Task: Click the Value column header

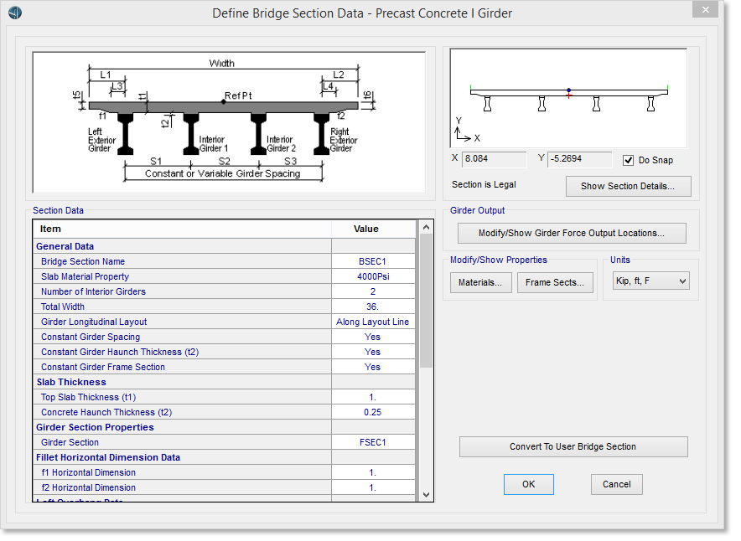Action: pos(365,229)
